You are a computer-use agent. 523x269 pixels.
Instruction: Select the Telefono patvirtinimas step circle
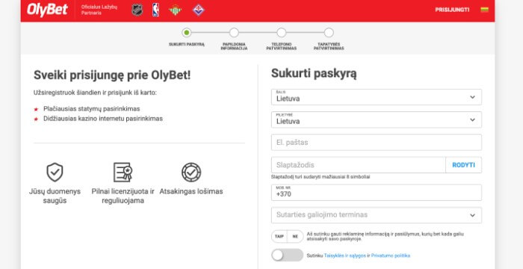[x=282, y=33]
